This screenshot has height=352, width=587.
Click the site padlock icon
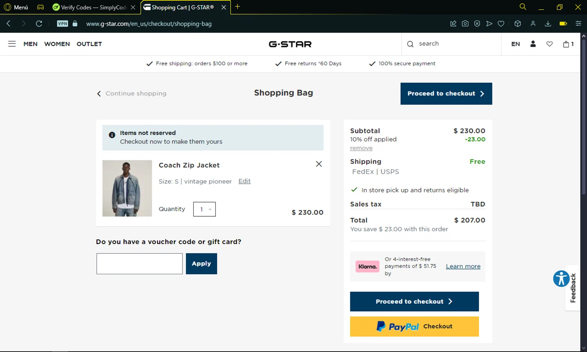pyautogui.click(x=75, y=23)
